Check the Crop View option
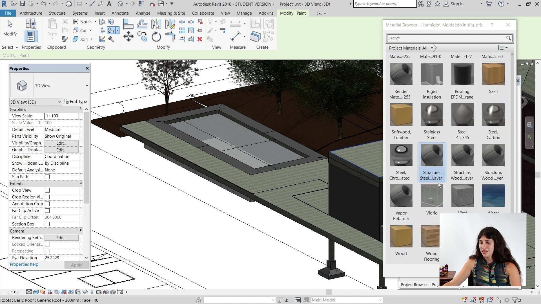This screenshot has width=541, height=304. [47, 190]
